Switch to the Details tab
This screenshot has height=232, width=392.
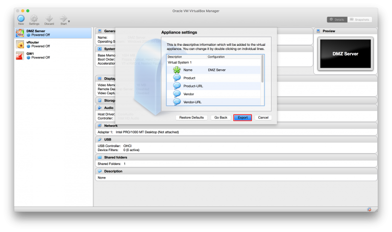click(x=337, y=19)
